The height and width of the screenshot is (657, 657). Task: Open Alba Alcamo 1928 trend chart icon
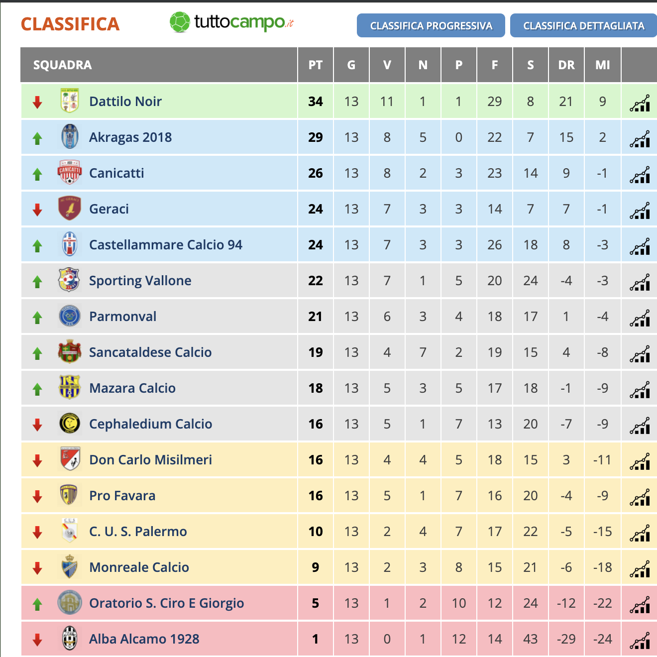point(640,640)
